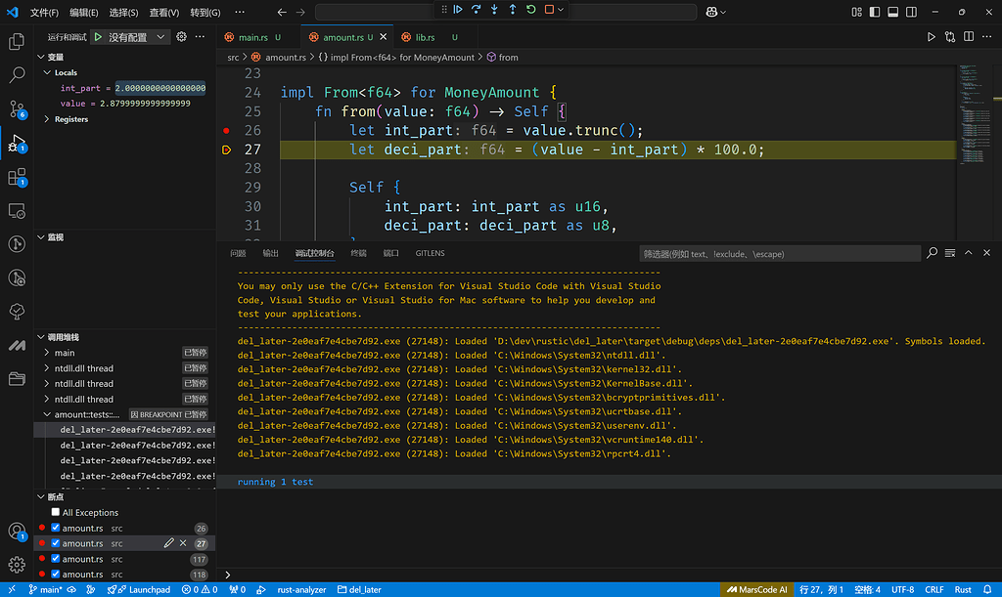The image size is (1002, 597).
Task: Disable the amount.rs line 117 breakpoint
Action: click(x=56, y=559)
